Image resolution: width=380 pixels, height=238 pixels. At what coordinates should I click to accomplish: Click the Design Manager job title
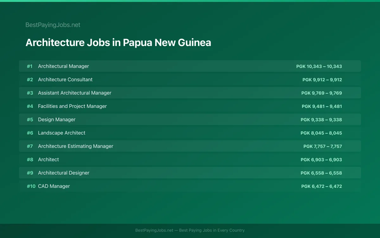tap(57, 120)
